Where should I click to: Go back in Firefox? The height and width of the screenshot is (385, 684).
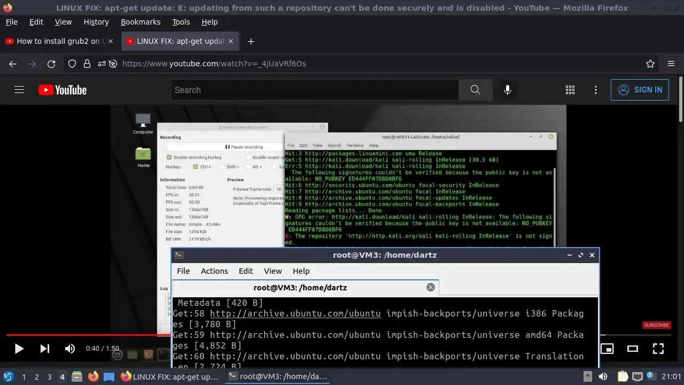13,64
